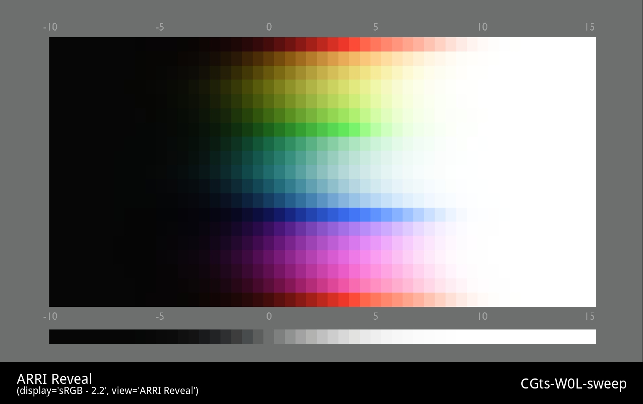This screenshot has width=643, height=404.
Task: Click the top axis label '0'
Action: [x=269, y=27]
